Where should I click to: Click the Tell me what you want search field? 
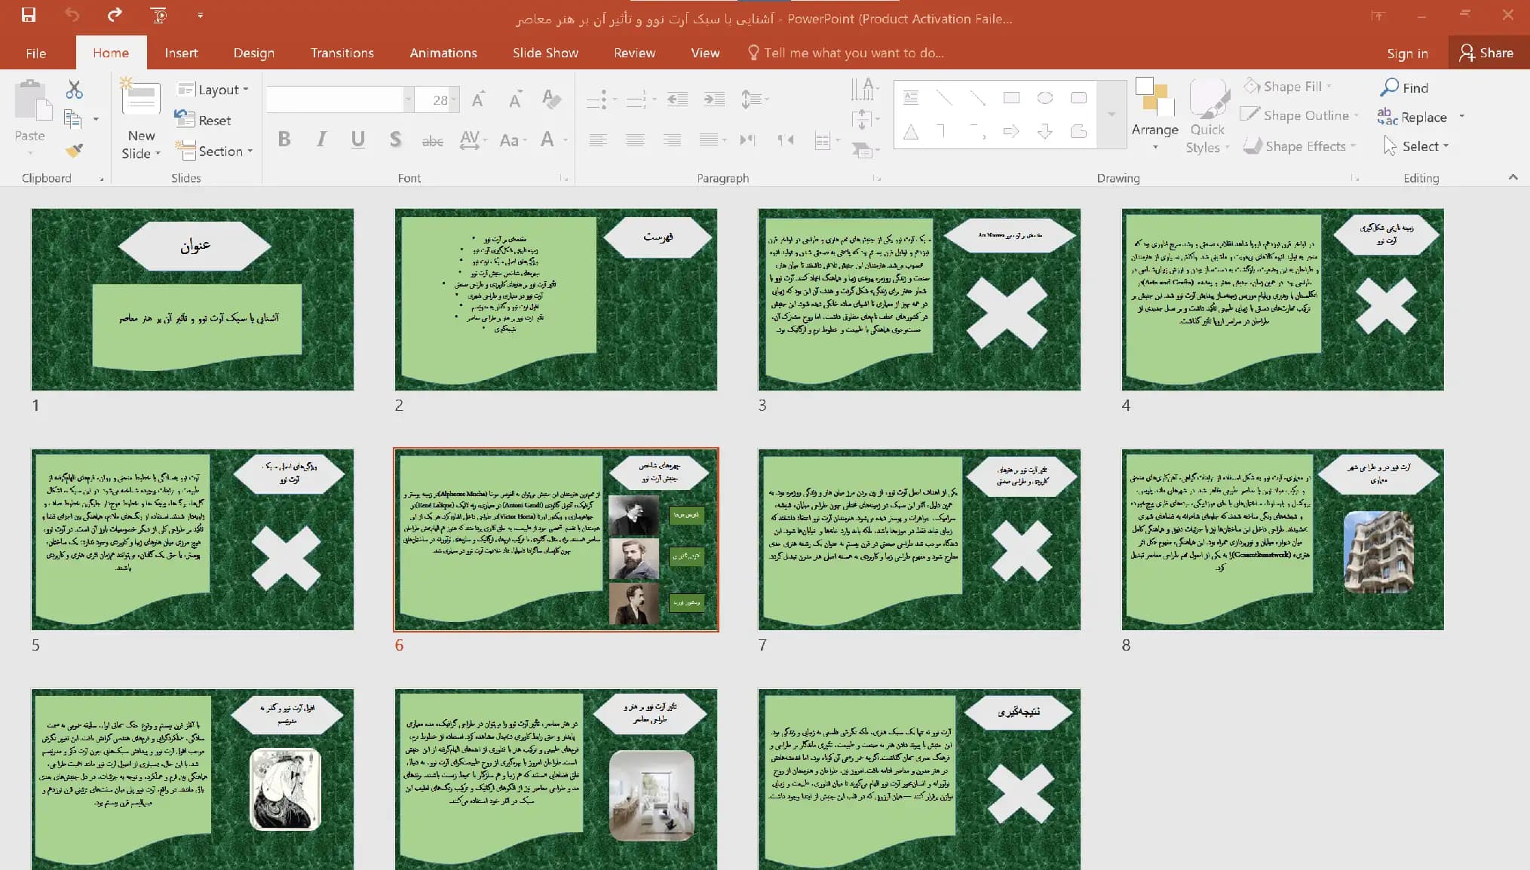point(846,53)
